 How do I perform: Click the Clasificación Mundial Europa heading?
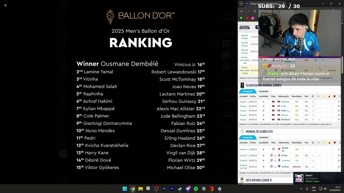[263, 85]
